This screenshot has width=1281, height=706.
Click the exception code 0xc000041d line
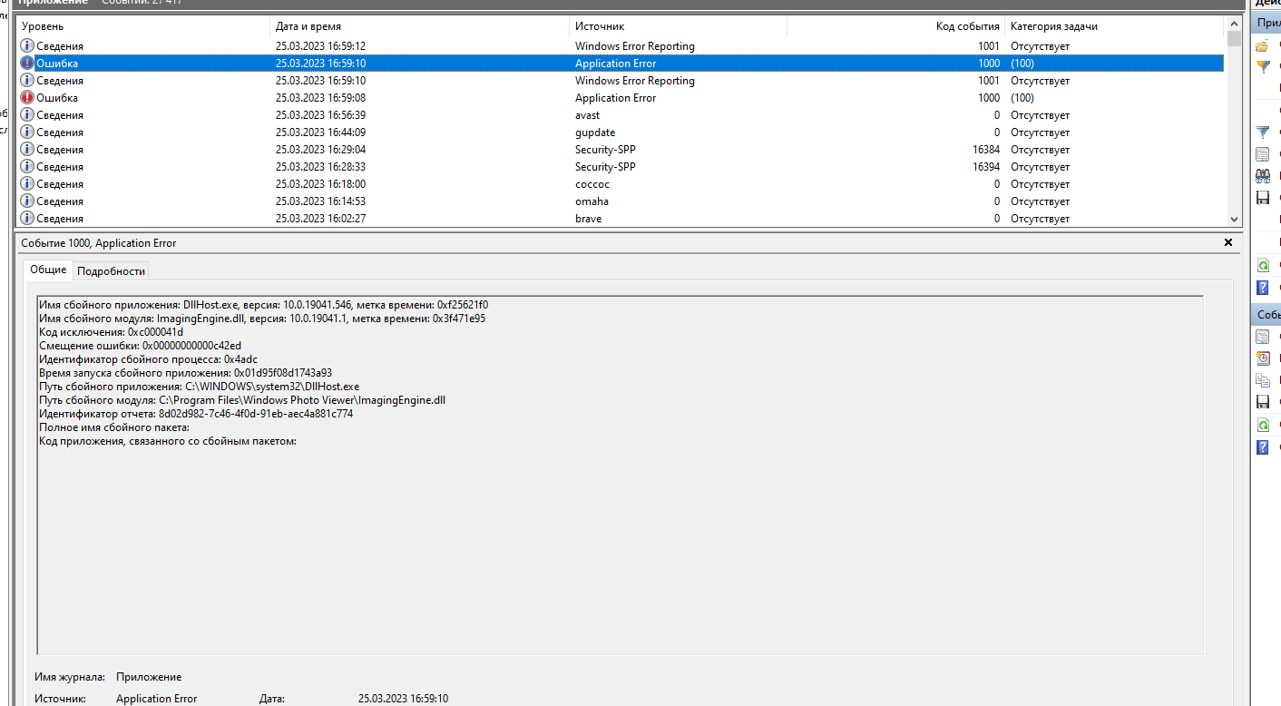[x=111, y=332]
